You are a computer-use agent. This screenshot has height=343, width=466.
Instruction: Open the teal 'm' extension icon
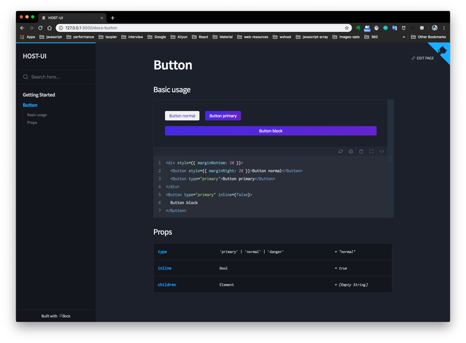[x=385, y=28]
